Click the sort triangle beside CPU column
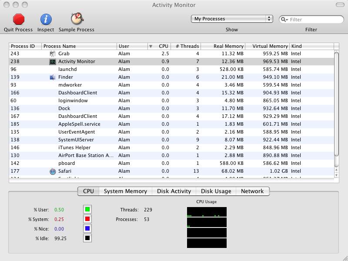348x261 pixels. pyautogui.click(x=151, y=46)
